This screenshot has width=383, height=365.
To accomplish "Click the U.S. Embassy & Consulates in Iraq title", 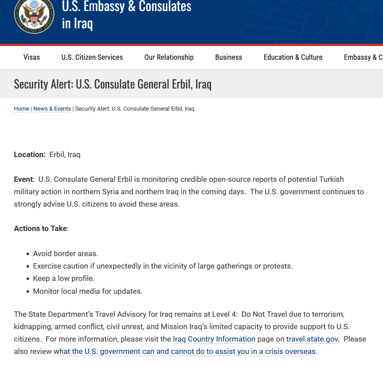I will click(126, 15).
